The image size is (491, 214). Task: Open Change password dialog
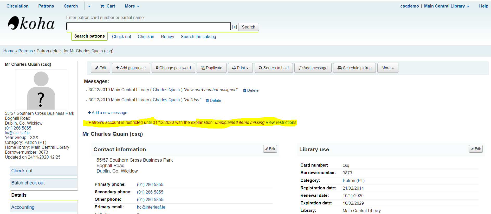173,68
